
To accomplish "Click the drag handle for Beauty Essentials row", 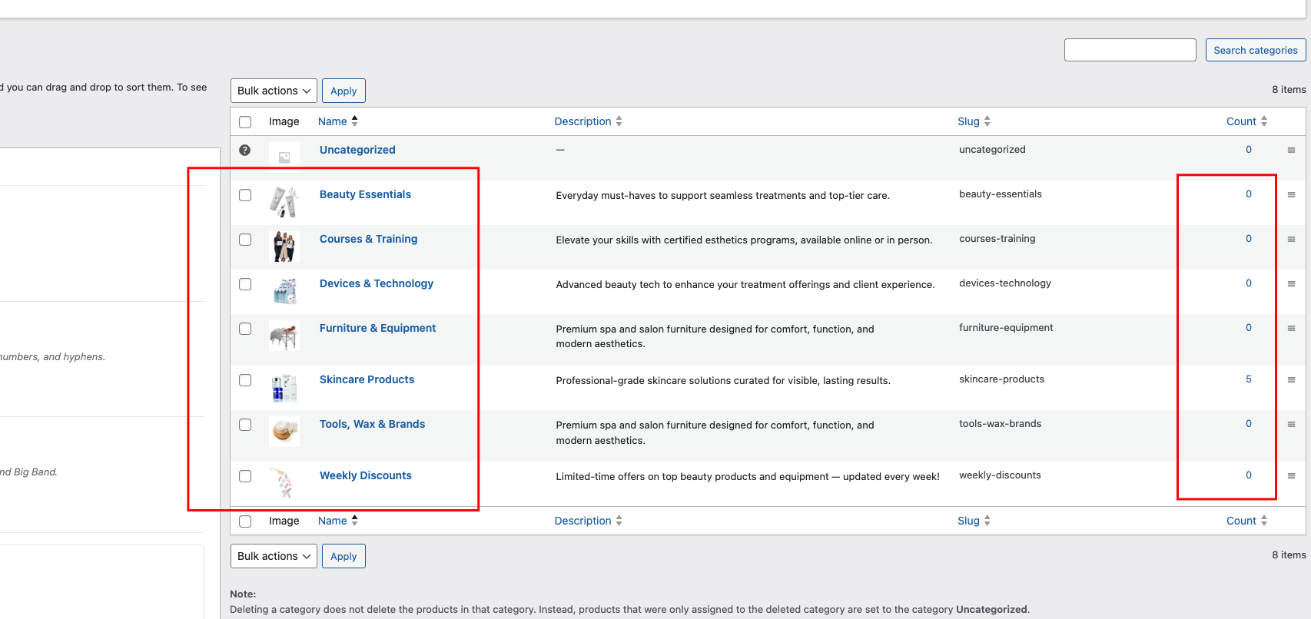I will (x=1291, y=195).
